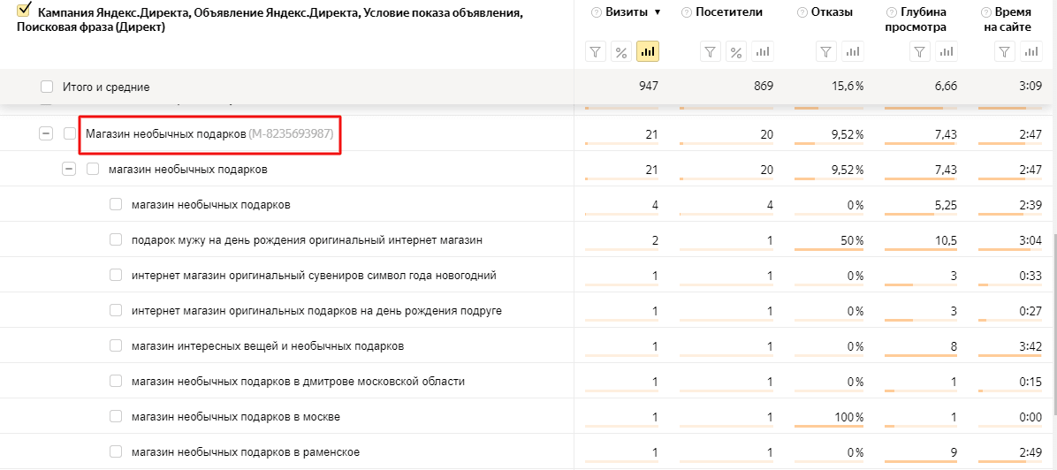Check the дмитрове московской области row

point(116,381)
